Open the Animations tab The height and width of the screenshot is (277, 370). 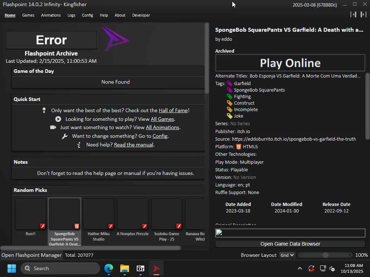pyautogui.click(x=51, y=15)
